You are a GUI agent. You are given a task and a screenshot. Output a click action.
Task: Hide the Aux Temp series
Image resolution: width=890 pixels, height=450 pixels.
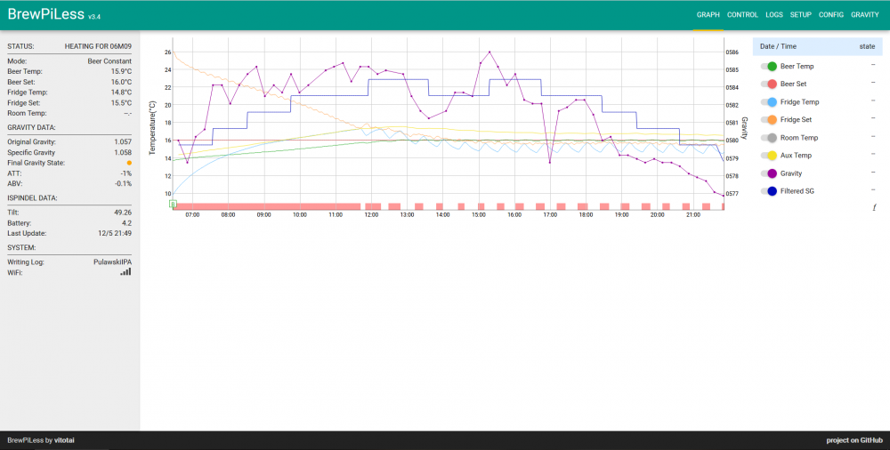[x=768, y=156]
